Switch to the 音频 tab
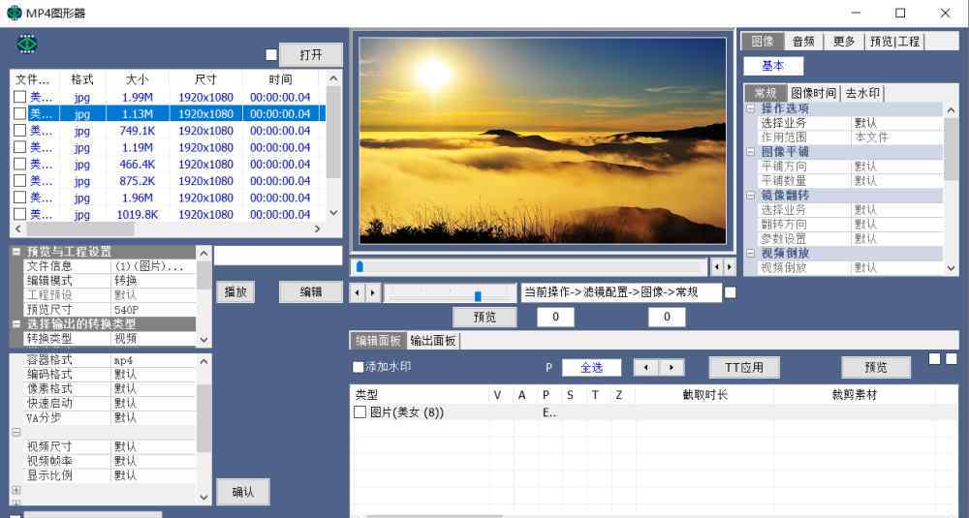This screenshot has width=969, height=518. point(803,42)
